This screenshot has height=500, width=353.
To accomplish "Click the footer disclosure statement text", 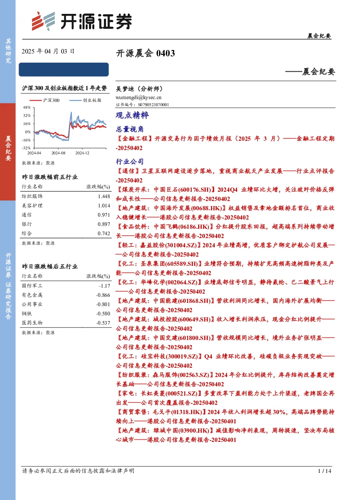I will (x=78, y=471).
